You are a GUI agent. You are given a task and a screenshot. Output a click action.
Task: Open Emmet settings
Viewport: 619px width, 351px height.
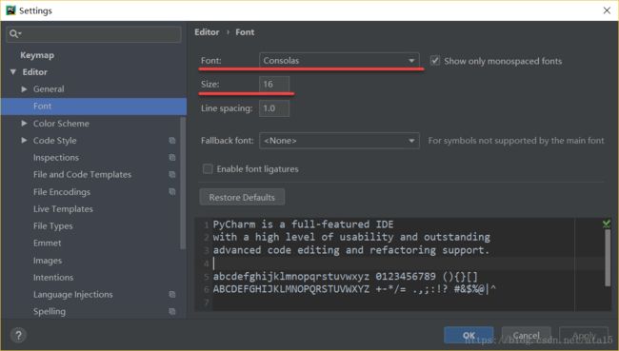click(48, 243)
